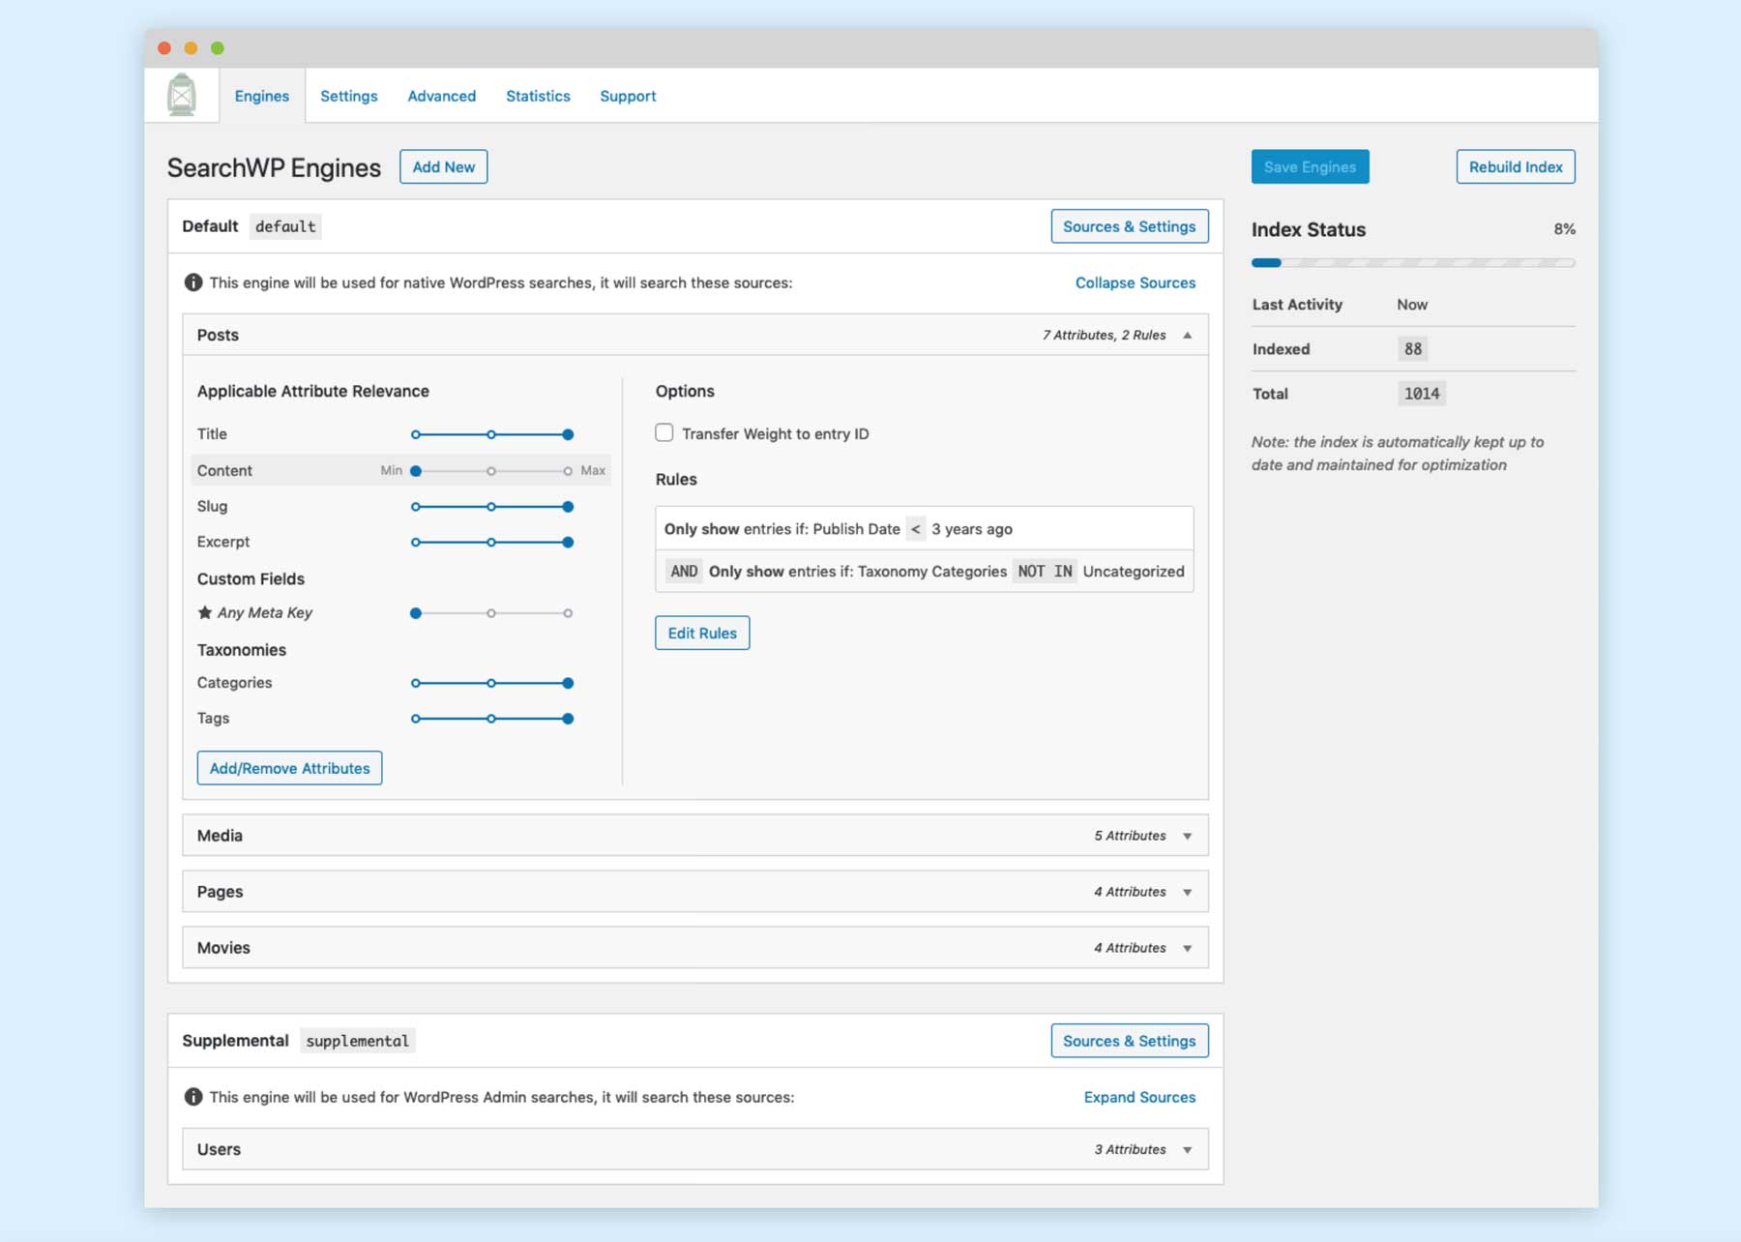The width and height of the screenshot is (1741, 1242).
Task: Collapse the Posts attributes panel
Action: (1188, 335)
